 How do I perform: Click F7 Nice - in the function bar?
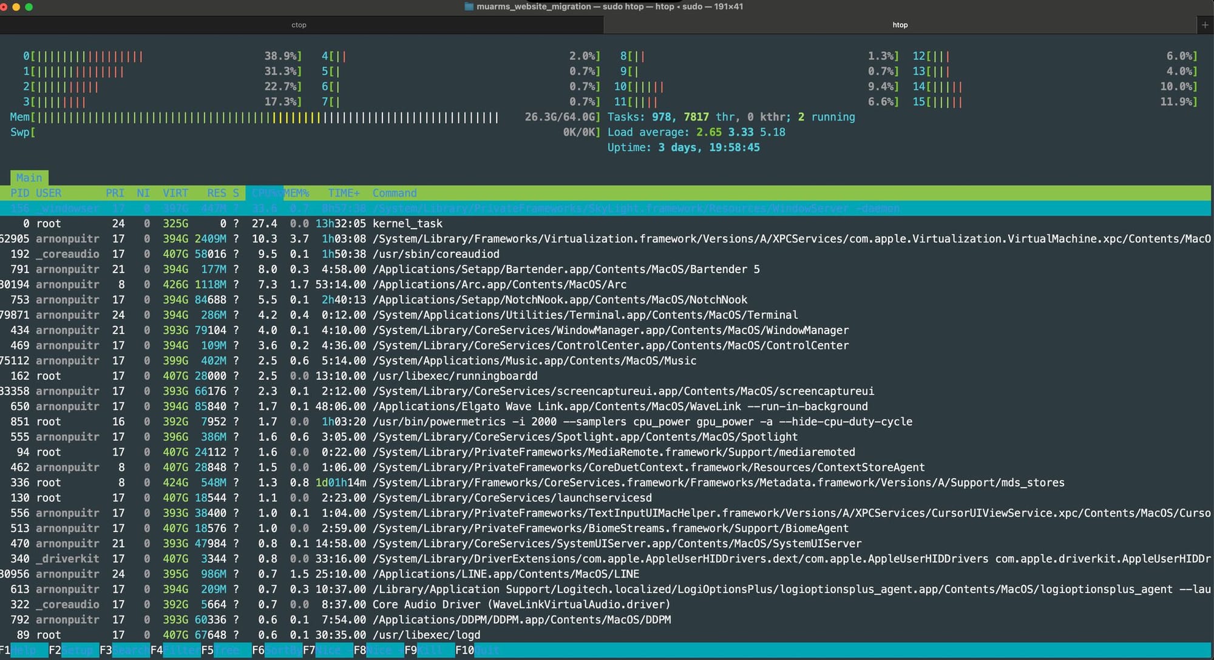[327, 650]
